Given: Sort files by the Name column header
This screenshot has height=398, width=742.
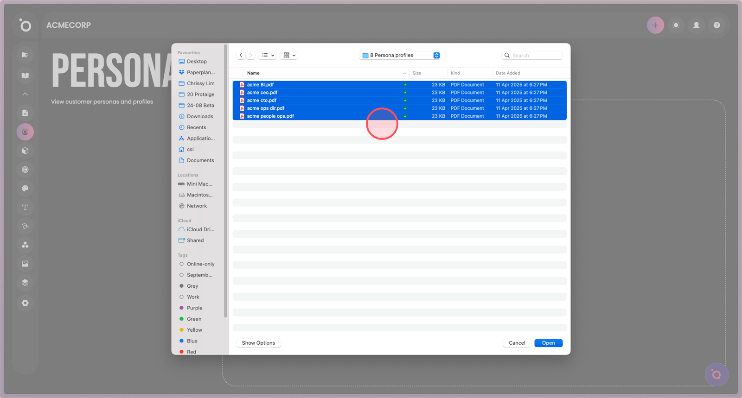Looking at the screenshot, I should [x=253, y=73].
